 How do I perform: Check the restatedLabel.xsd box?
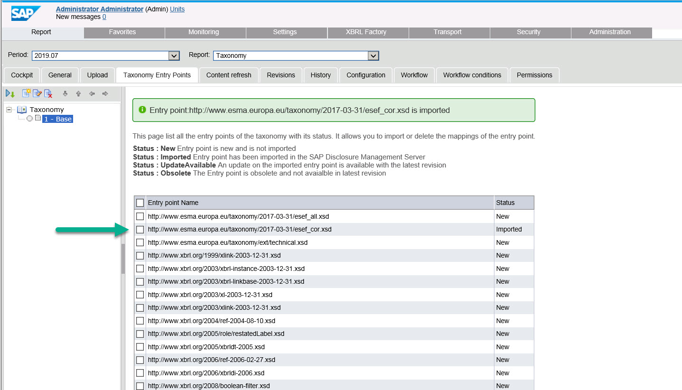(x=140, y=334)
